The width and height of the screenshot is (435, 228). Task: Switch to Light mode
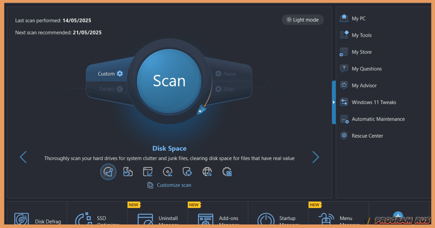click(x=302, y=20)
